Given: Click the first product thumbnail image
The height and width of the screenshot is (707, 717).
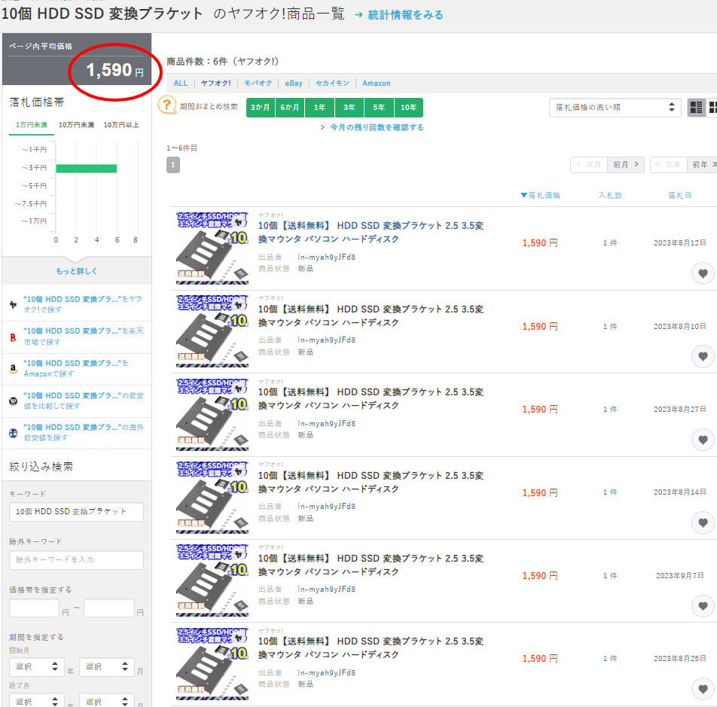Looking at the screenshot, I should [212, 248].
